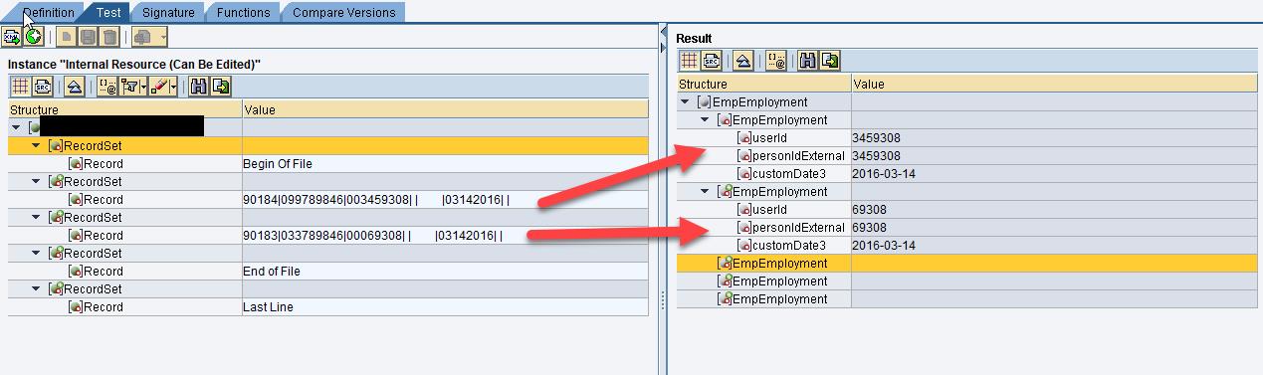1263x375 pixels.
Task: Click the new document icon in top toolbar
Action: pyautogui.click(x=66, y=37)
